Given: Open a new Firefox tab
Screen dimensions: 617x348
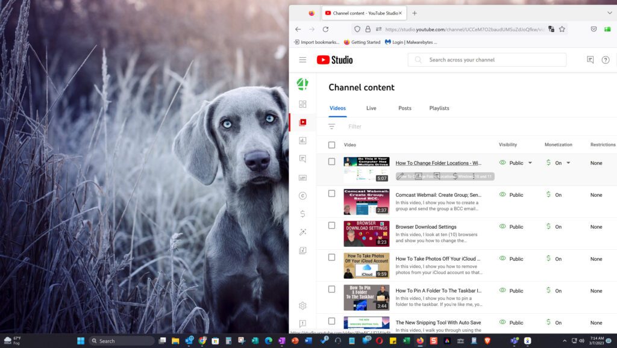Looking at the screenshot, I should (x=415, y=13).
